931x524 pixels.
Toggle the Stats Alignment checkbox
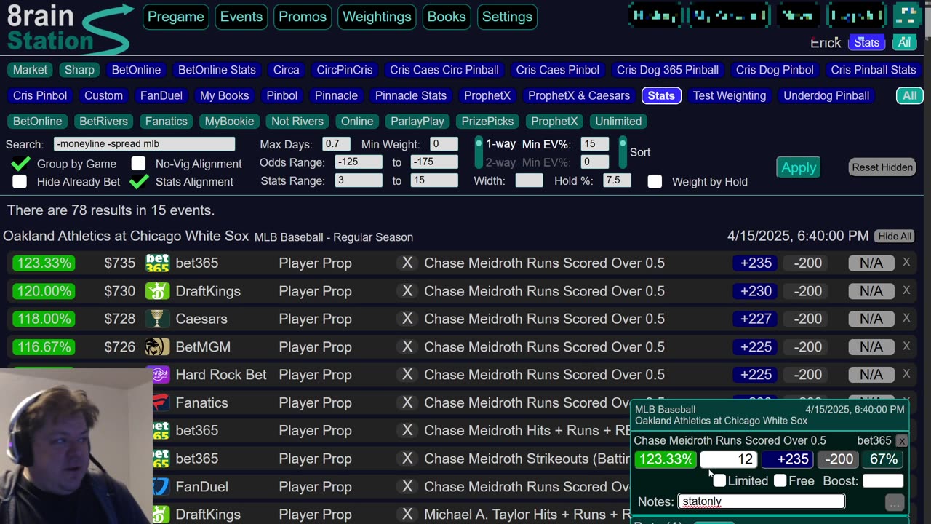[138, 181]
